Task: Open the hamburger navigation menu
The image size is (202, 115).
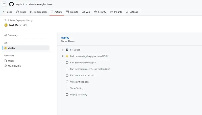Action: (x=4, y=4)
